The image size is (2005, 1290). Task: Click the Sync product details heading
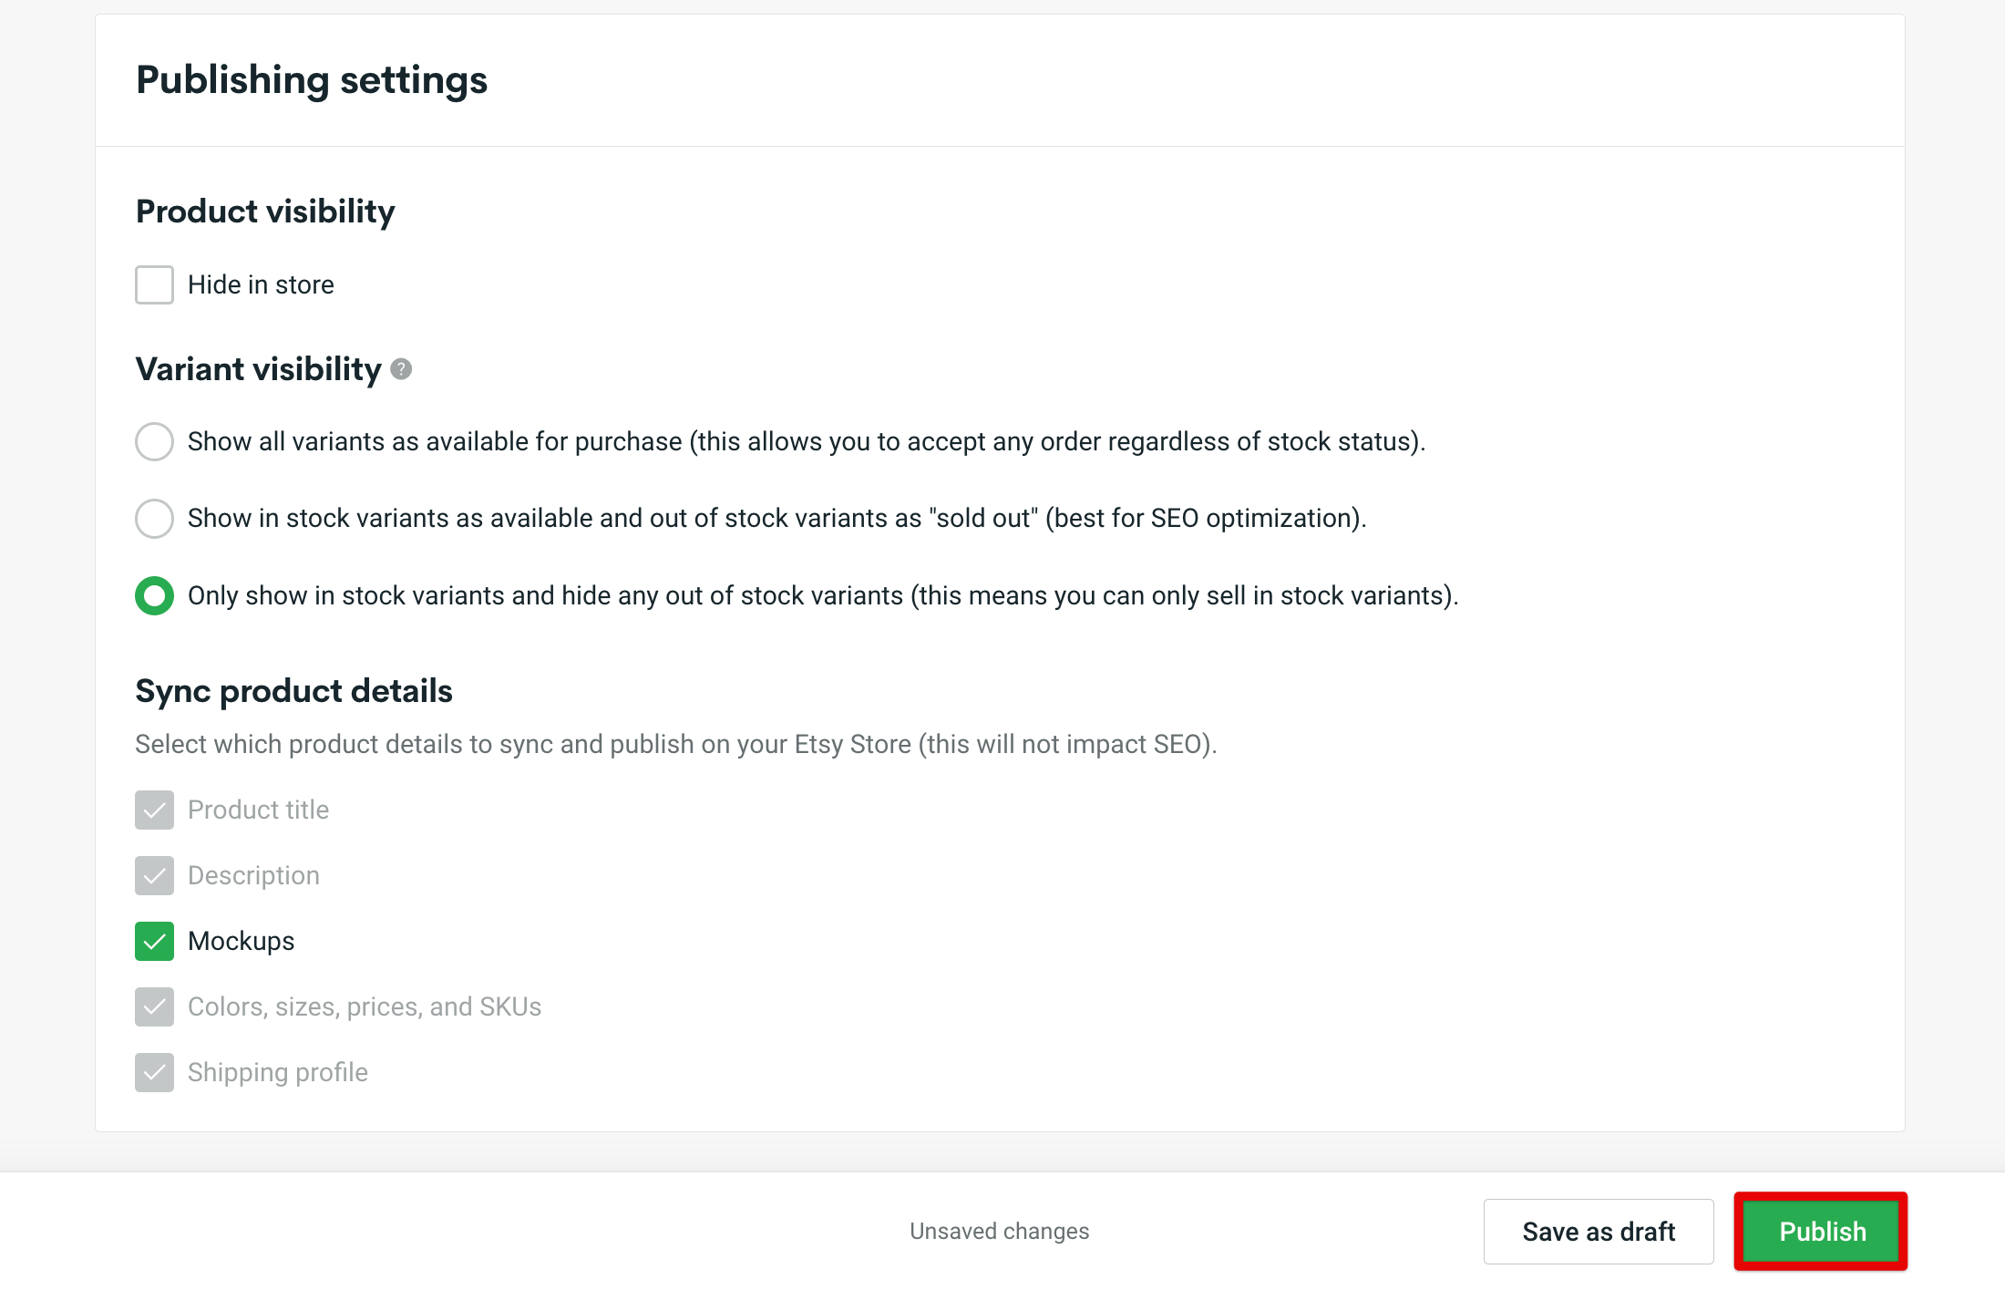click(x=293, y=691)
